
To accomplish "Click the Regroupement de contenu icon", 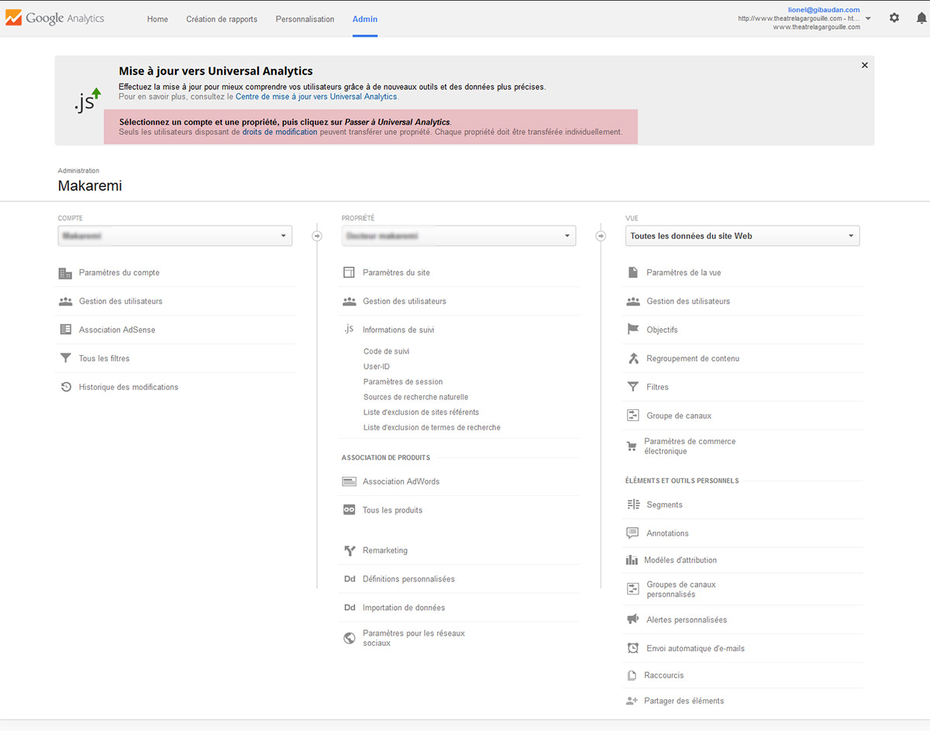I will (x=633, y=358).
